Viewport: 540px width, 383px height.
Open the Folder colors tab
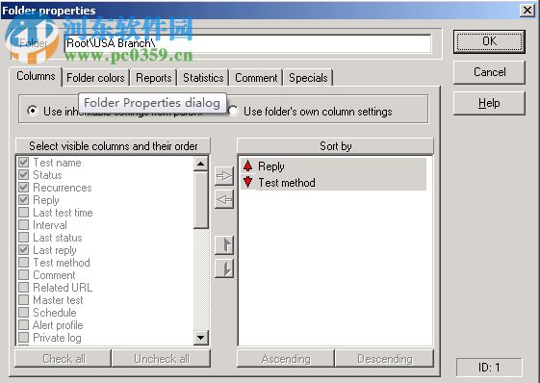(95, 78)
